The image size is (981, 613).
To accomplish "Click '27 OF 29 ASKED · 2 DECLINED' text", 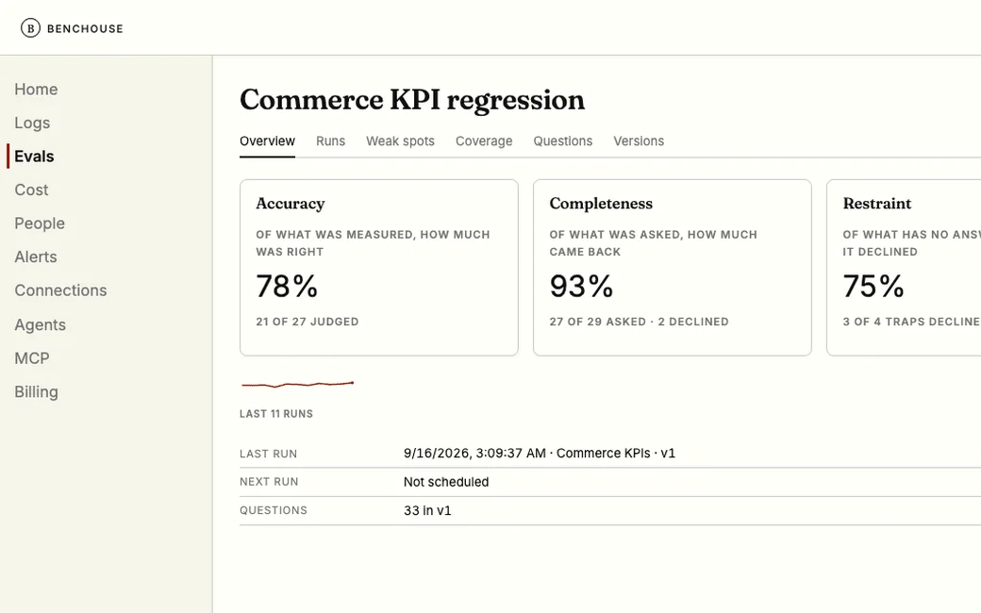I will (x=639, y=322).
